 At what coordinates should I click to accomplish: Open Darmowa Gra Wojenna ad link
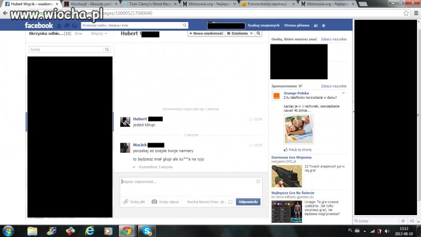pos(291,157)
